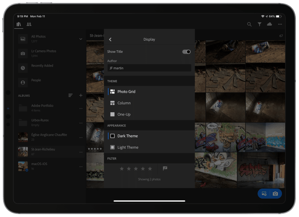
Task: Tap the add photos import button
Action: pos(264,194)
